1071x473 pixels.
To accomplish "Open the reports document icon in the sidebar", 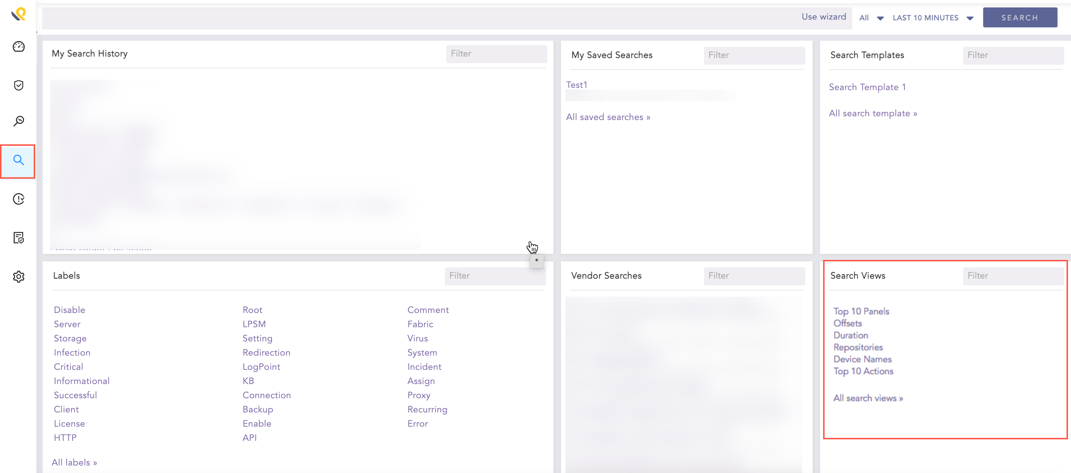I will [18, 237].
